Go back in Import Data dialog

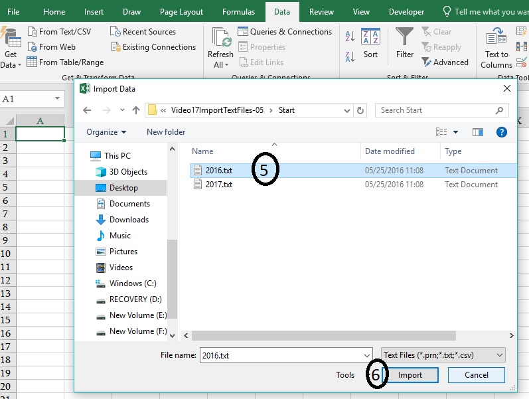87,110
